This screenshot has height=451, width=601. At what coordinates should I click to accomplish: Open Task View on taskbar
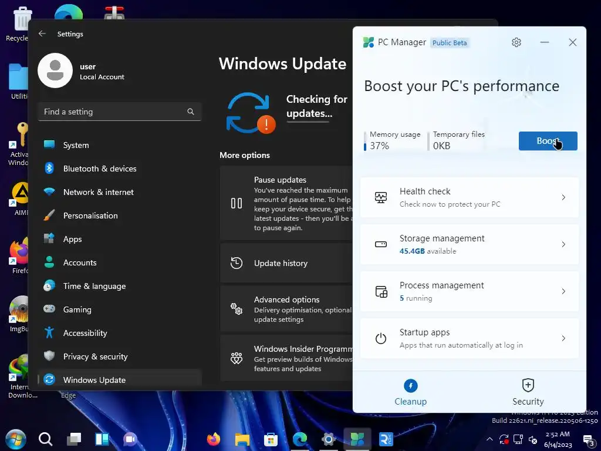[x=73, y=439]
